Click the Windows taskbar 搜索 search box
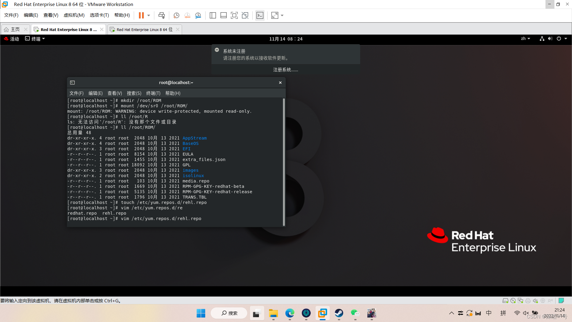Viewport: 572px width, 322px height. pos(229,313)
